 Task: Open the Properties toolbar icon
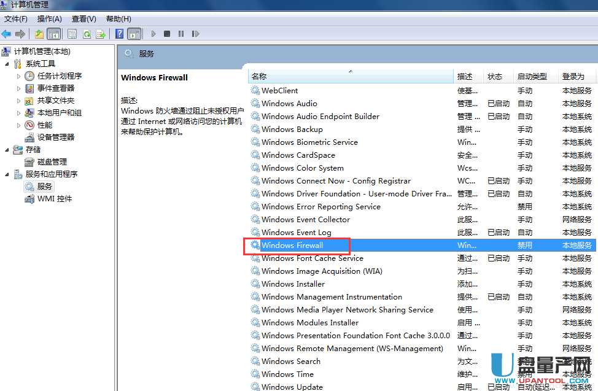click(72, 34)
